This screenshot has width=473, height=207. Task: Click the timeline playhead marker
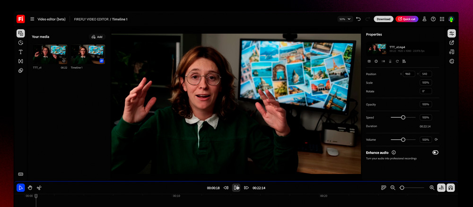click(36, 196)
